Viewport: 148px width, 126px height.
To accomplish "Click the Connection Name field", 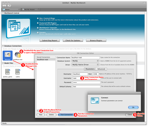I will coord(85,58).
